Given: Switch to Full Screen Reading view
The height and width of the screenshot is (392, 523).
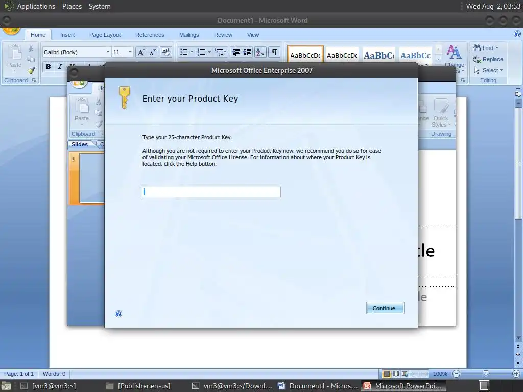Looking at the screenshot, I should tap(396, 374).
